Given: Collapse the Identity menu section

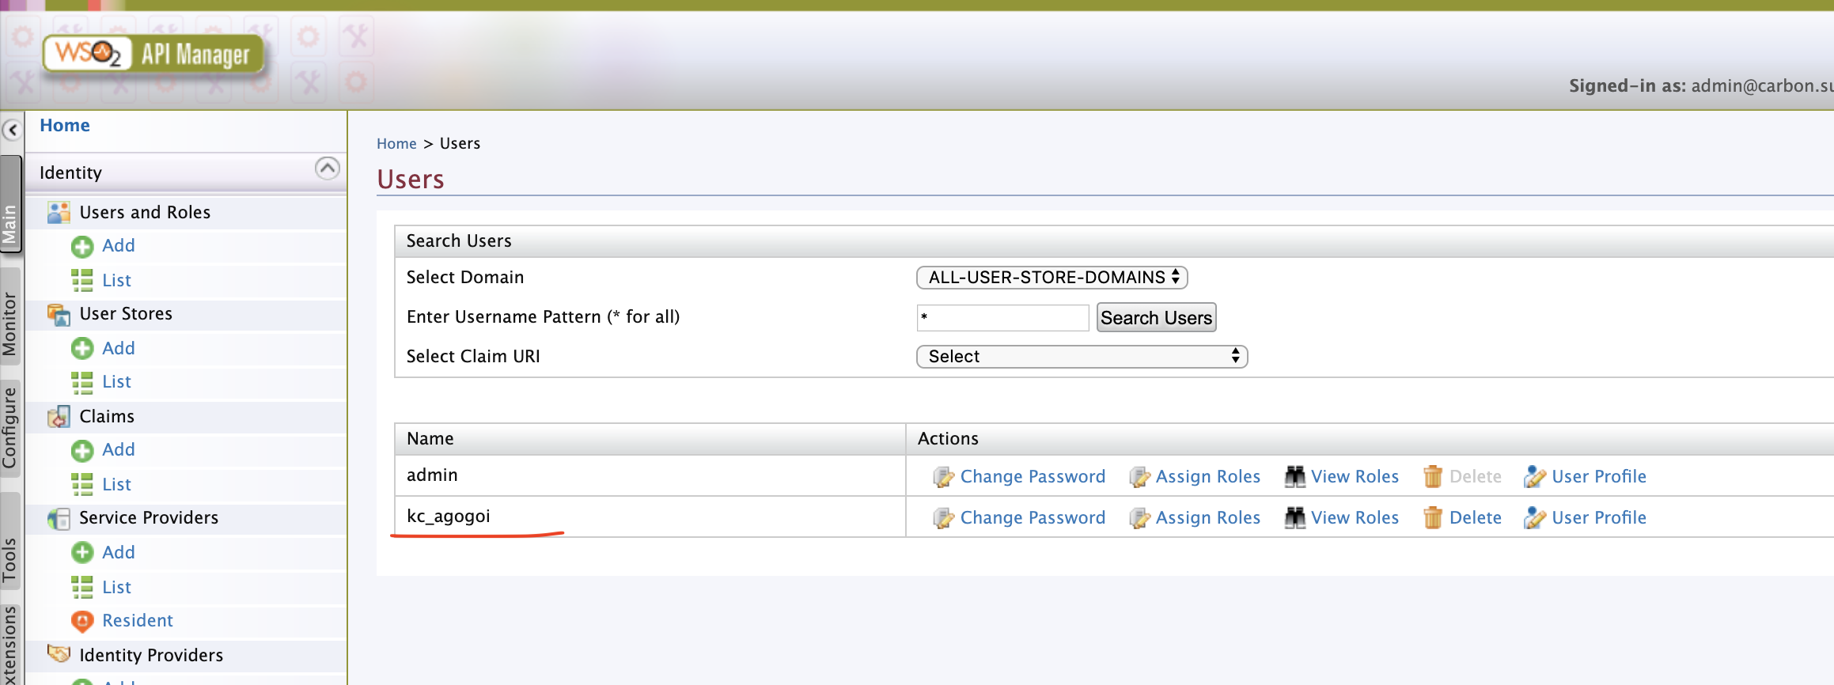Looking at the screenshot, I should (x=327, y=168).
